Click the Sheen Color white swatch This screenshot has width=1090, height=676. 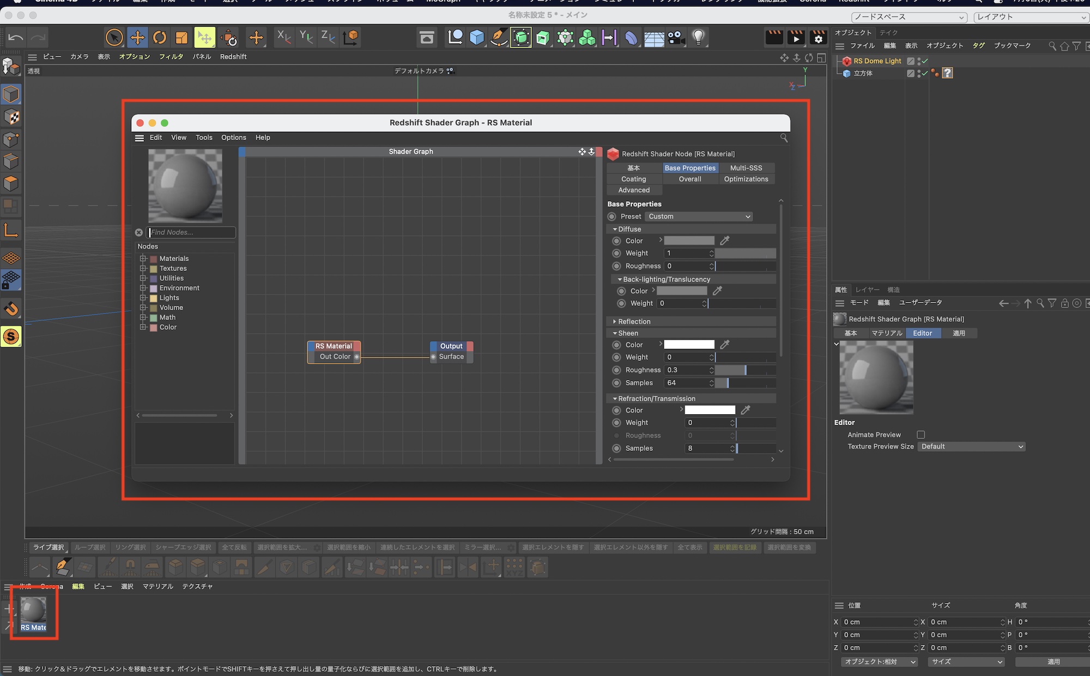689,345
